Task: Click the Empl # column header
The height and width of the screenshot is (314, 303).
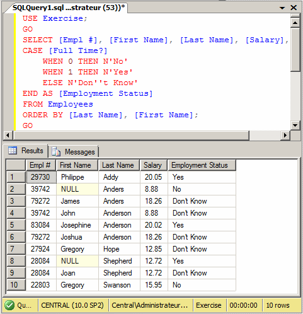Action: coord(41,165)
